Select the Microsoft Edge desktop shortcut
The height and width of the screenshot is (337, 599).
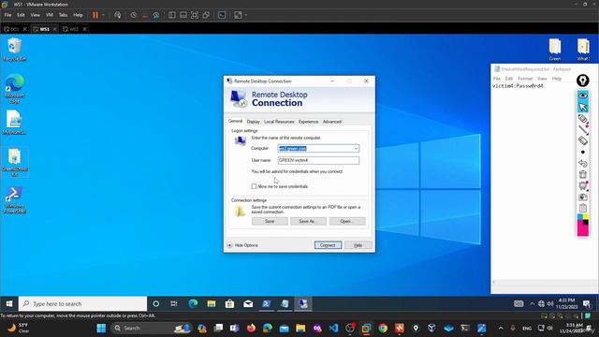[x=15, y=89]
